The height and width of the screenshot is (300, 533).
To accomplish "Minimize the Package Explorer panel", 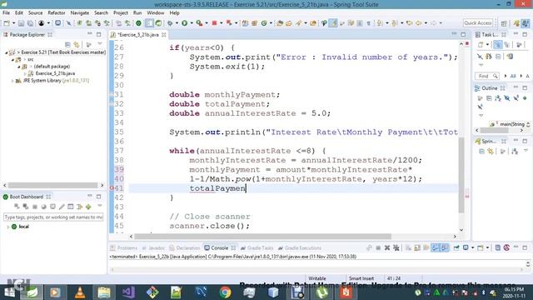I will tap(90, 34).
